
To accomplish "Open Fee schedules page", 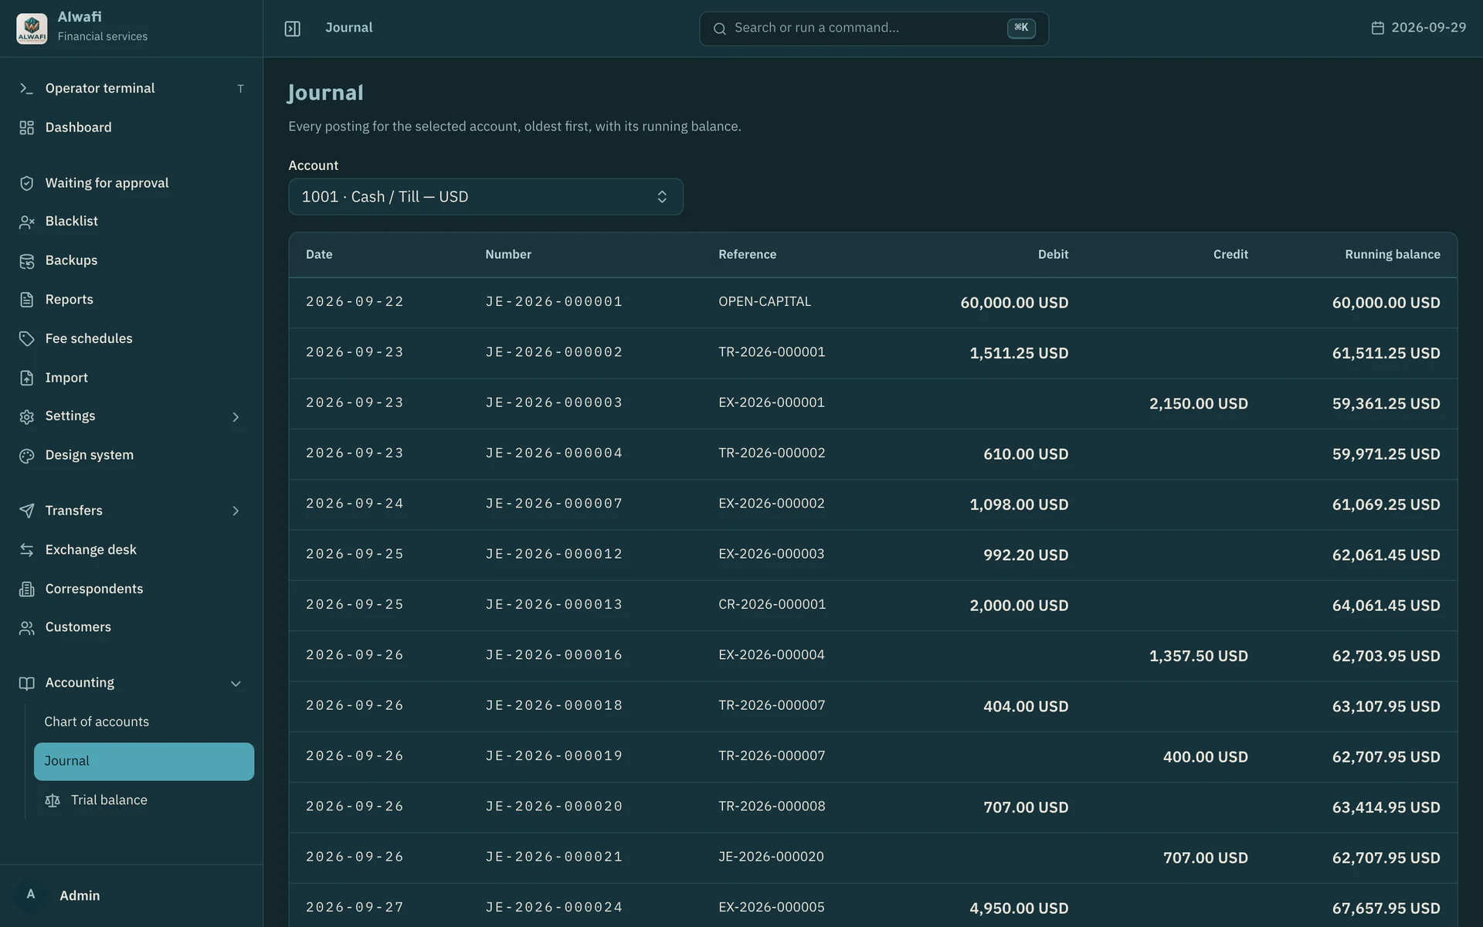I will [x=131, y=339].
